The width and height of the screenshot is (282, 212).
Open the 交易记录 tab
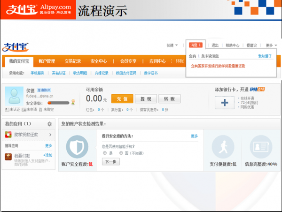click(x=73, y=61)
